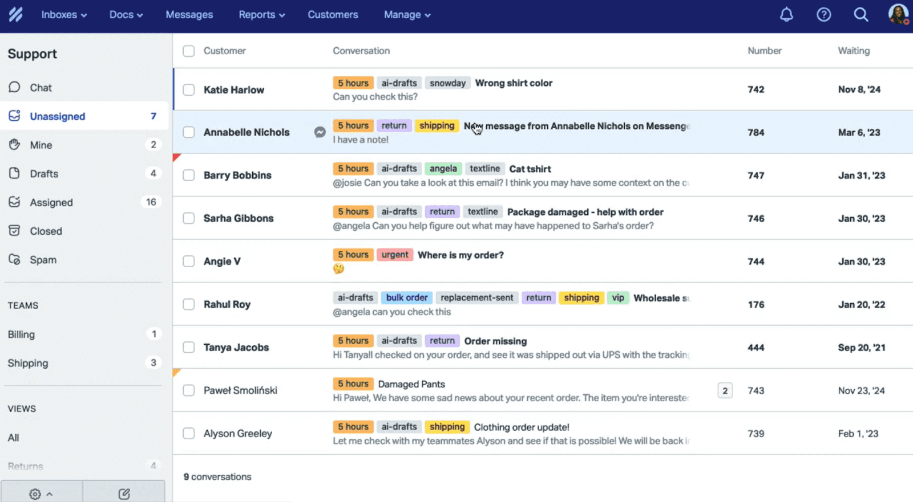Open the user profile avatar
913x502 pixels.
point(898,14)
